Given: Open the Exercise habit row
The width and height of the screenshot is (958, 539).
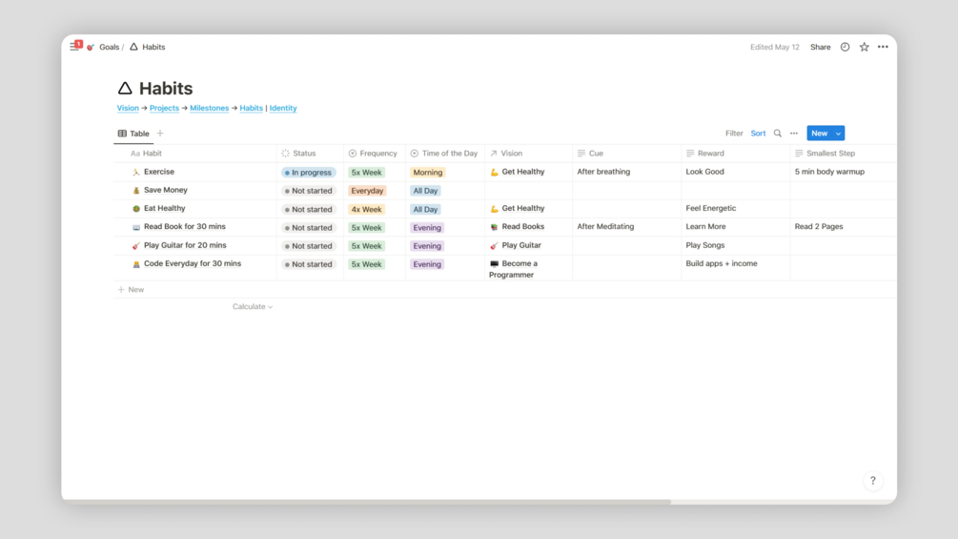Looking at the screenshot, I should (159, 172).
